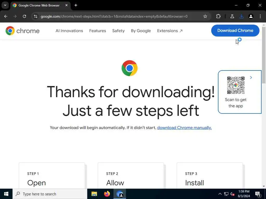Viewport: 266px width, 199px height.
Task: Click the muted volume tray icon
Action: 232,194
